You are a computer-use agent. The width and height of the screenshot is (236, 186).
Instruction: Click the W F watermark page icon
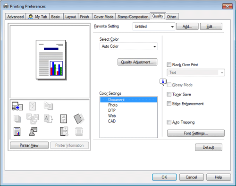coord(64,119)
